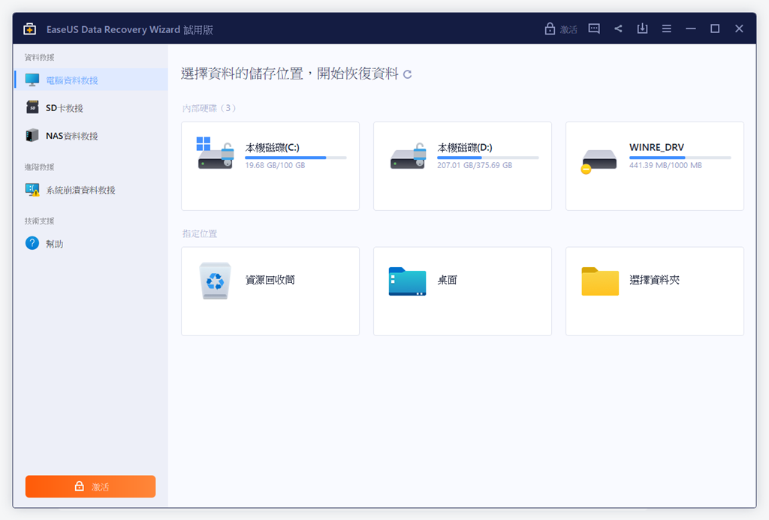
Task: Click the recycle bin icon
Action: (215, 281)
